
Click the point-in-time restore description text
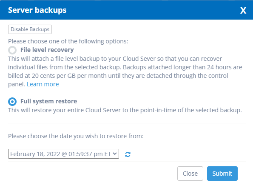click(x=125, y=110)
